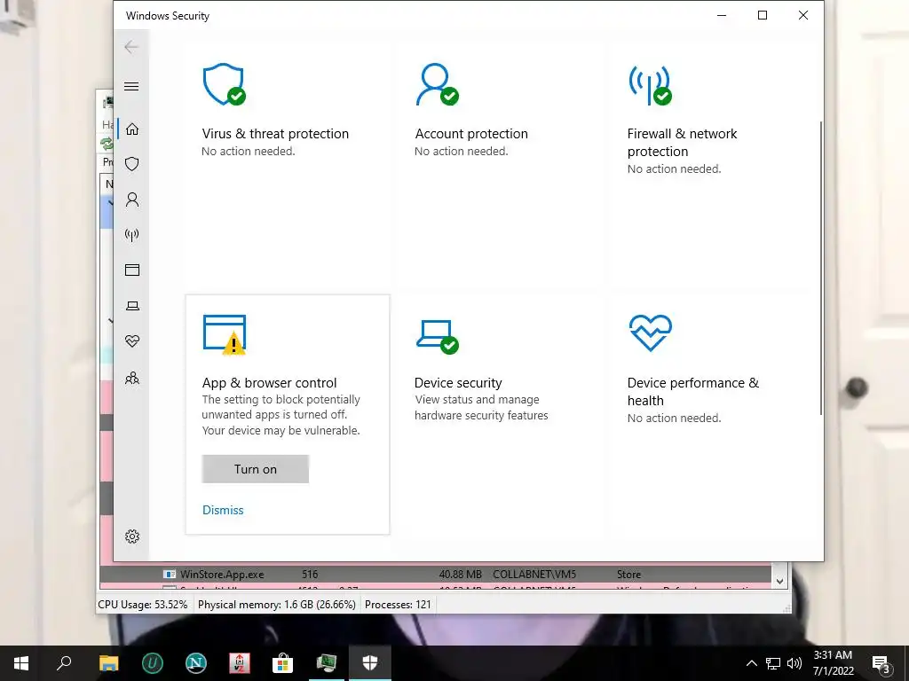909x681 pixels.
Task: Click the Account protection tile person icon
Action: coord(437,85)
